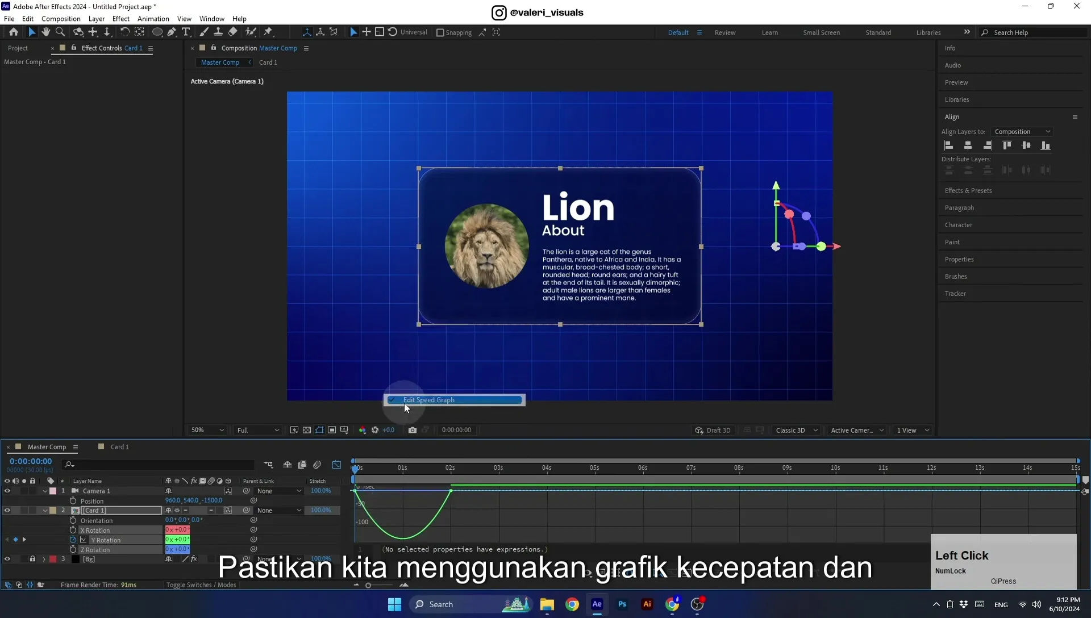Click the Motion Blur enable icon in timeline
This screenshot has height=618, width=1091.
point(317,465)
